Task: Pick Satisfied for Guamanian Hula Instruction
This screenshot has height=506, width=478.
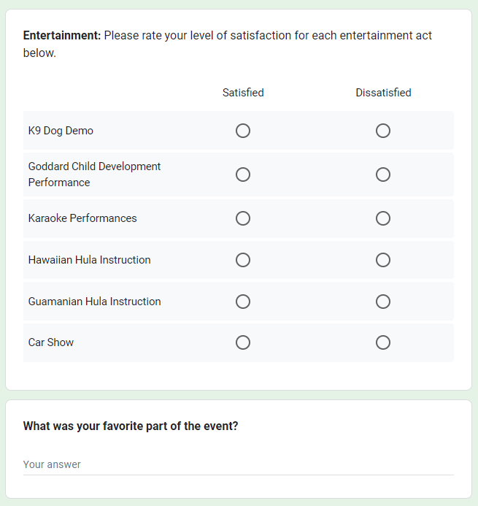Action: point(243,302)
